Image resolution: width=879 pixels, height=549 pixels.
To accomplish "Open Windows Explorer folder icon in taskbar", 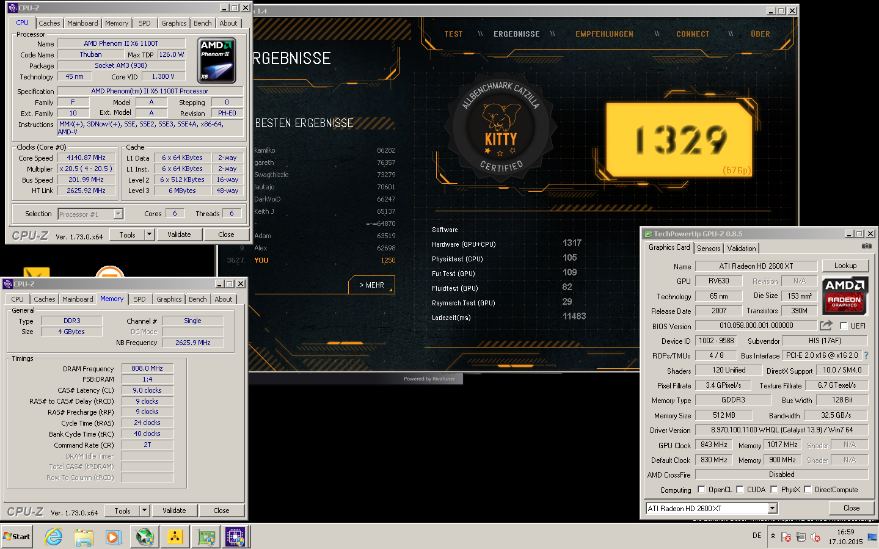I will tap(84, 537).
